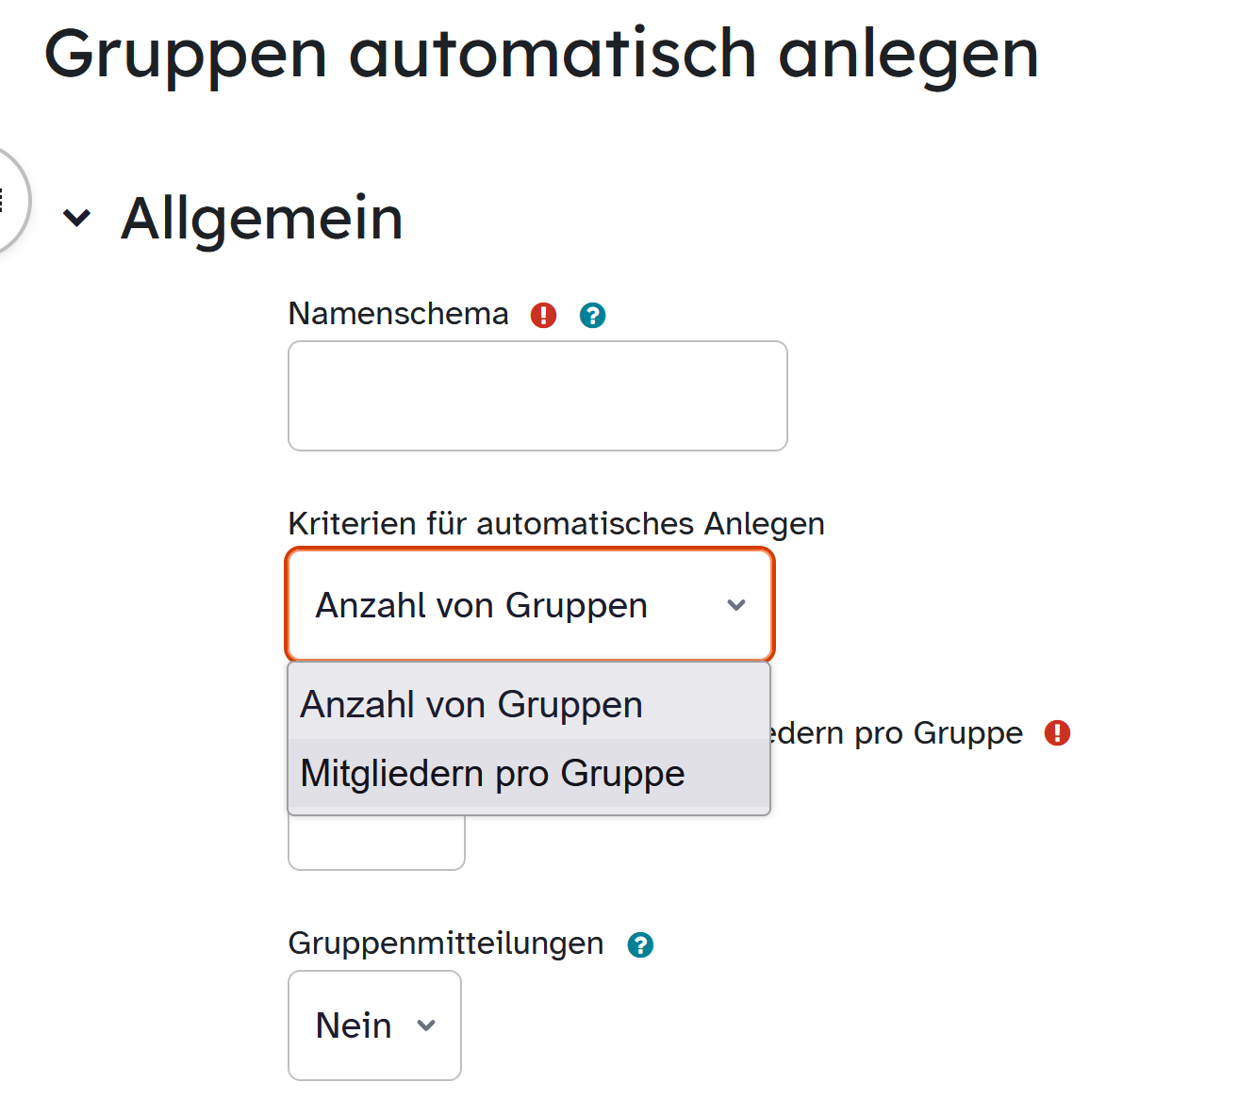Focus the Namenschema text field
The height and width of the screenshot is (1099, 1238).
[x=537, y=396]
